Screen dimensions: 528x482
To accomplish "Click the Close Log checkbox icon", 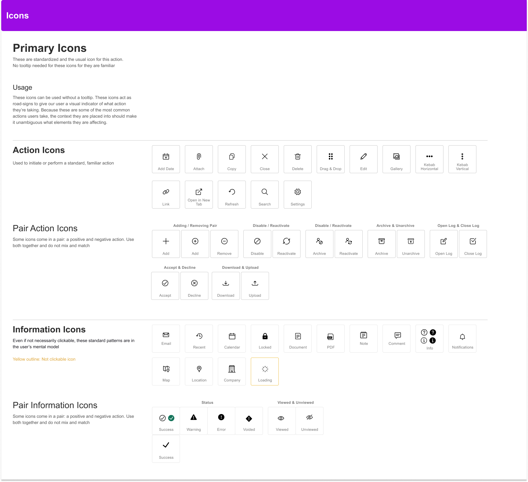I will click(473, 241).
